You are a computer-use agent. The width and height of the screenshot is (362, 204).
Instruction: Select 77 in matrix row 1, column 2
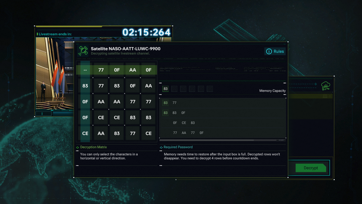[x=101, y=70]
